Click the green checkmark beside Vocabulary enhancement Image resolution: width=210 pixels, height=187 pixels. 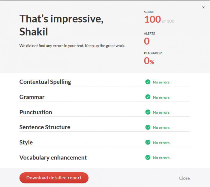[x=148, y=157]
